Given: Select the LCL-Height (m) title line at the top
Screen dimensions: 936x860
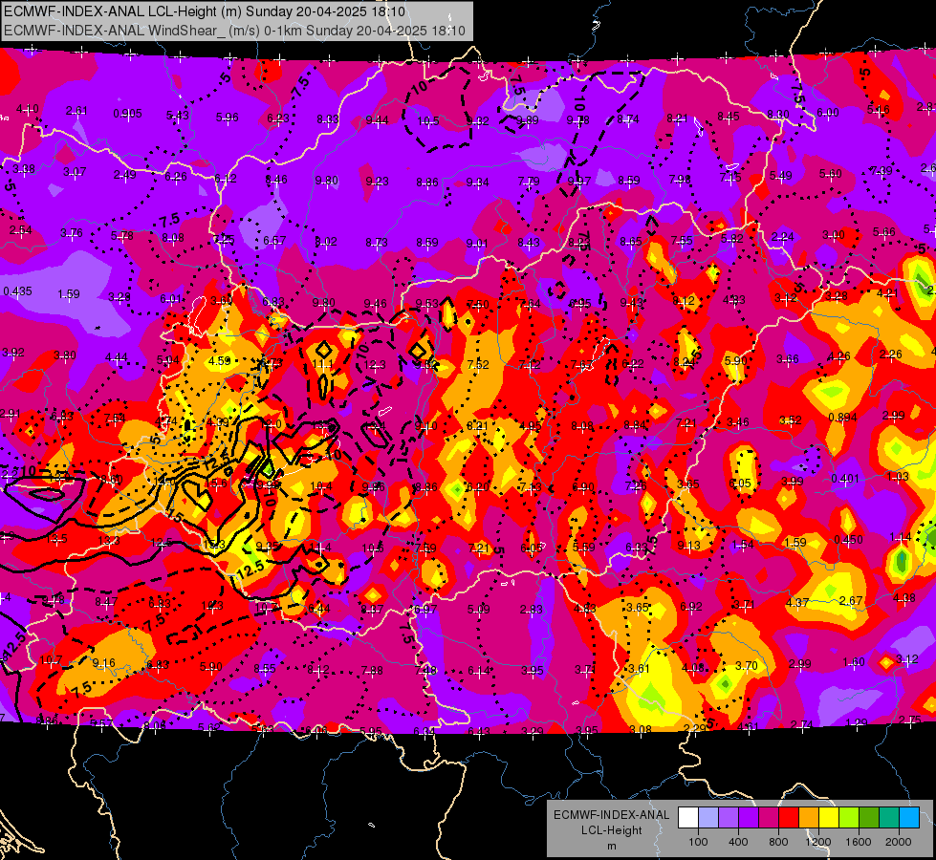Looking at the screenshot, I should point(205,11).
